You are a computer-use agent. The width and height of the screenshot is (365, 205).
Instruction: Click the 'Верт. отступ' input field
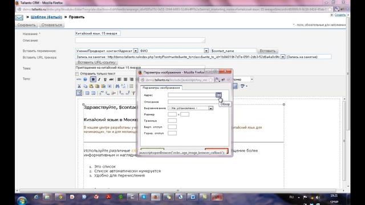click(x=172, y=126)
